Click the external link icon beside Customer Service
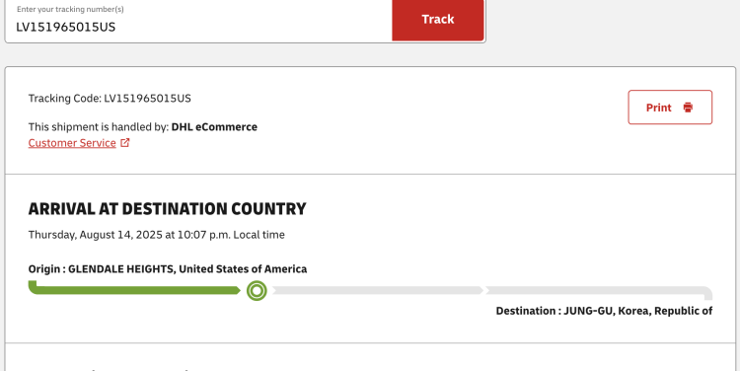This screenshot has width=740, height=371. (125, 142)
